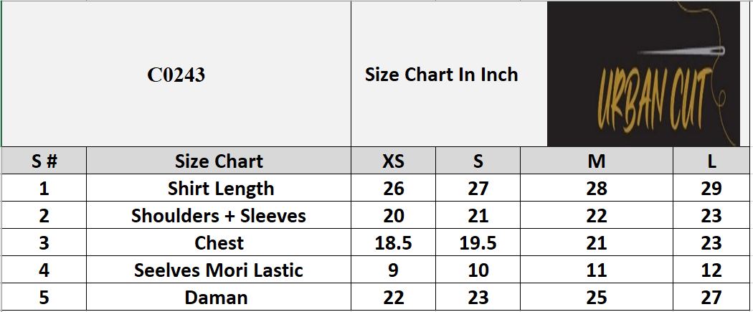Screen dimensions: 753x312
Task: Click the 'Seelves Mori Lastic' row label
Action: coord(219,270)
